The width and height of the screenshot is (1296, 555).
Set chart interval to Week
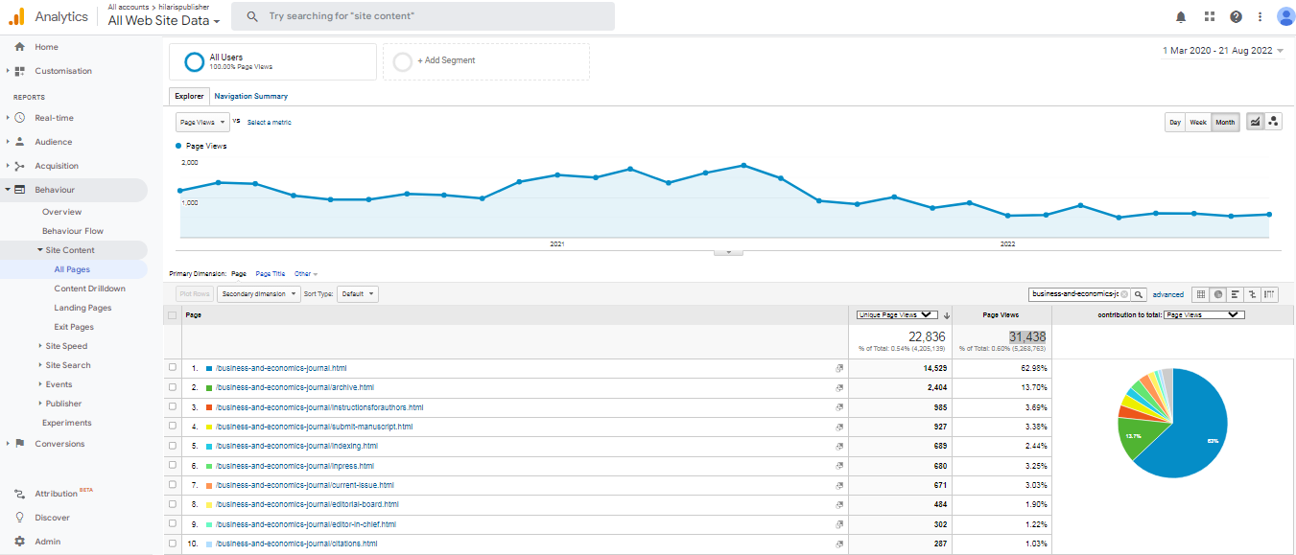[1198, 122]
